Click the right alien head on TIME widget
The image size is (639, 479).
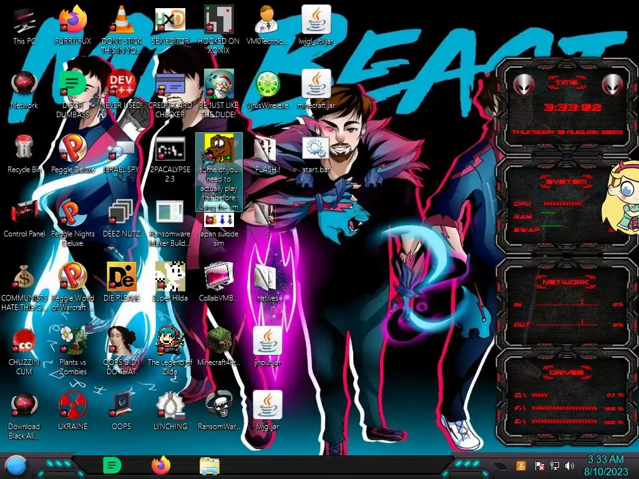click(x=613, y=85)
